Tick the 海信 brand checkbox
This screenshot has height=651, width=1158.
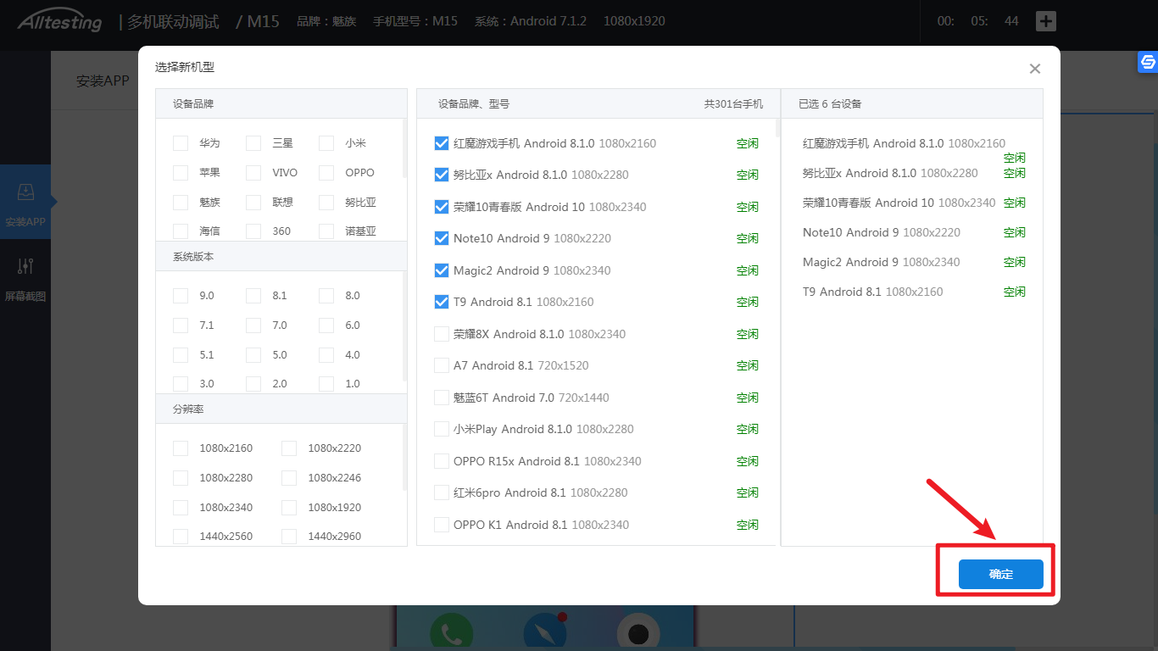pyautogui.click(x=181, y=231)
